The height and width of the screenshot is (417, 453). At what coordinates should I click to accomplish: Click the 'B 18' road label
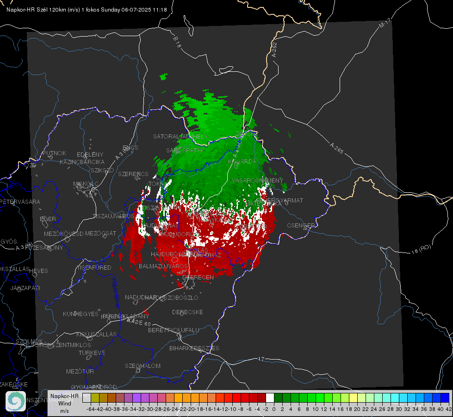(x=177, y=42)
